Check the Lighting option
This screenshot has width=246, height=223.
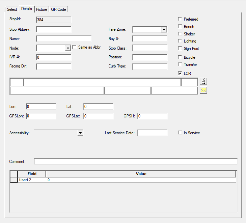point(180,41)
